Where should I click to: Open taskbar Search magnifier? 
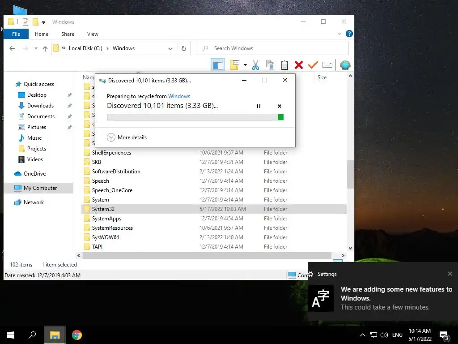pos(32,335)
